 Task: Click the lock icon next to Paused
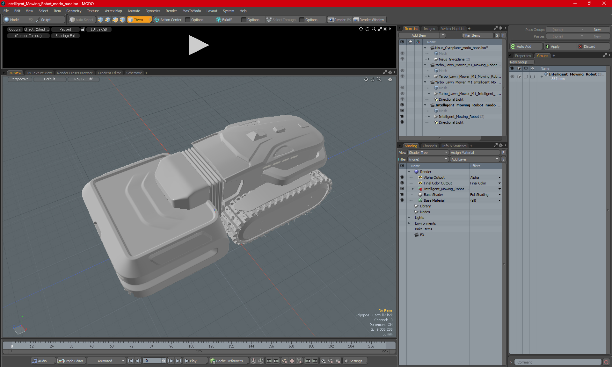[x=83, y=29]
